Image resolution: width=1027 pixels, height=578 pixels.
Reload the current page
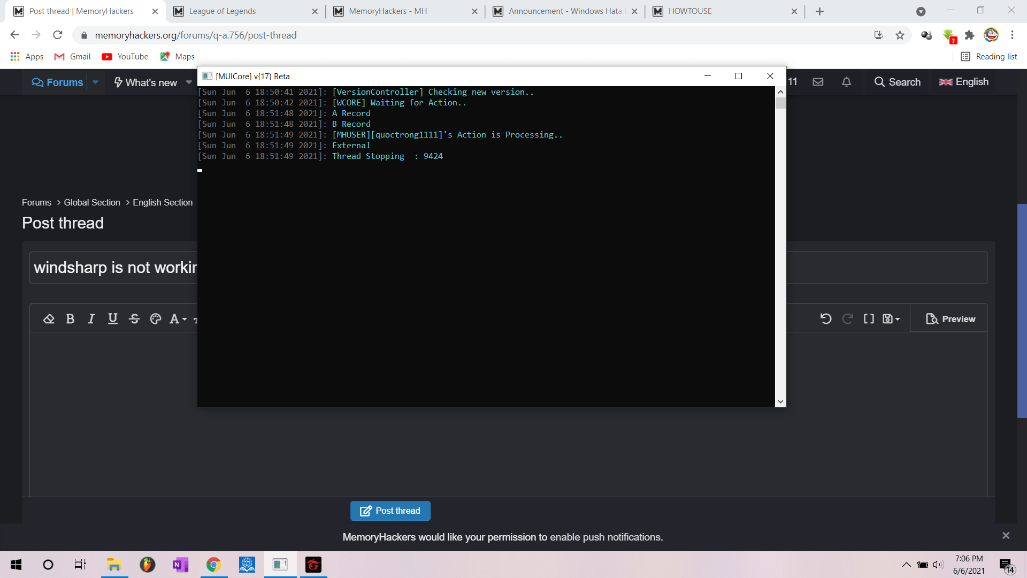coord(57,35)
